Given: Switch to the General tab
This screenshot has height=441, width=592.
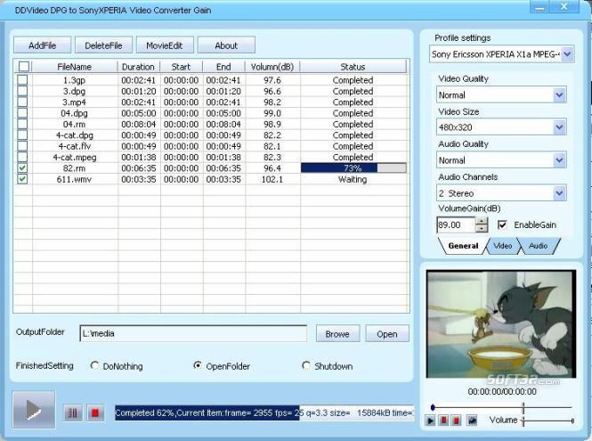Looking at the screenshot, I should 463,246.
